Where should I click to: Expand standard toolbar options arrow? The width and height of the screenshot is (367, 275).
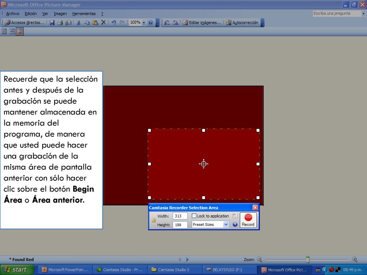pos(158,23)
